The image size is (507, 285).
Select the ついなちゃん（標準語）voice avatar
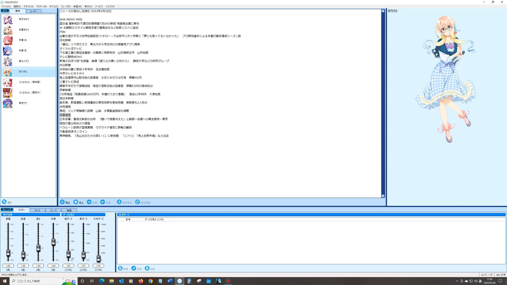[8, 82]
